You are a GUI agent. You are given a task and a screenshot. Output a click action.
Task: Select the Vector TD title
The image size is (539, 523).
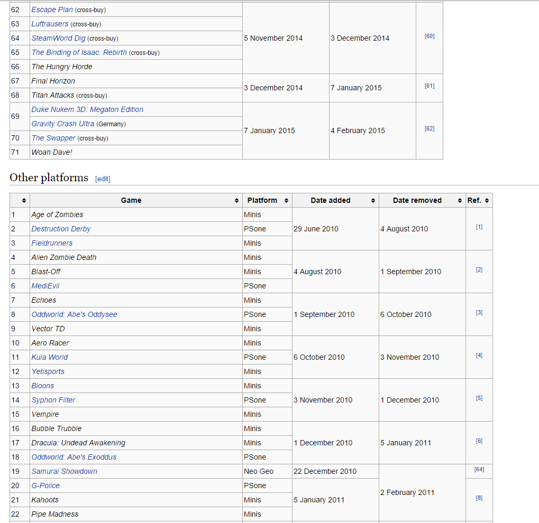pyautogui.click(x=48, y=329)
